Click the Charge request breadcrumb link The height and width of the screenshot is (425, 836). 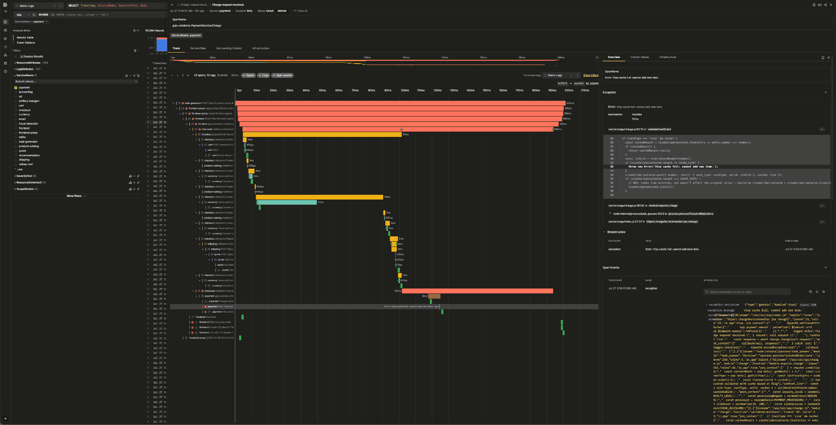(x=193, y=5)
